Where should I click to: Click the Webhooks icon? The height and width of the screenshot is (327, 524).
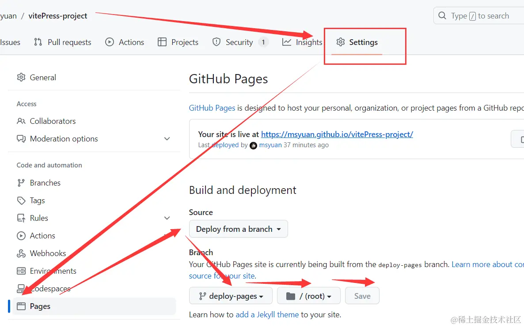[21, 253]
